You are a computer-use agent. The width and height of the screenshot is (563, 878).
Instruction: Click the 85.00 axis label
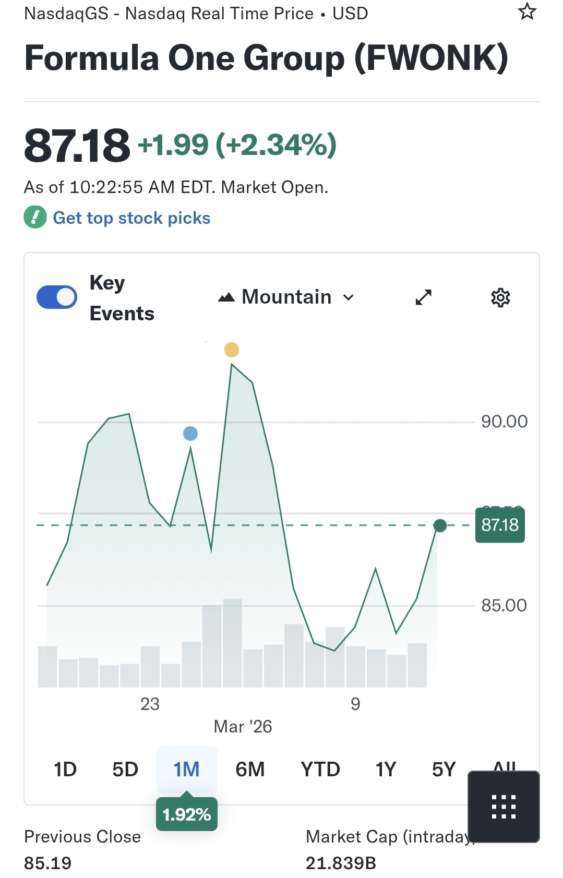(504, 605)
